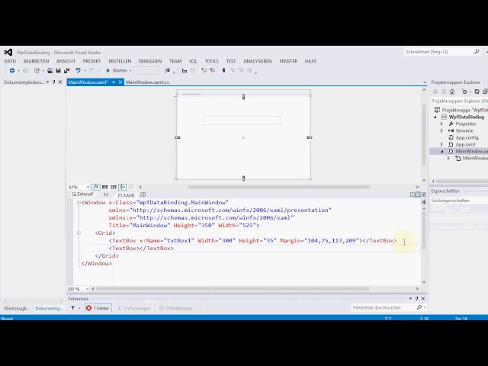Screen dimensions: 488x366
Task: Select horizontal split layout icon
Action: coord(418,194)
